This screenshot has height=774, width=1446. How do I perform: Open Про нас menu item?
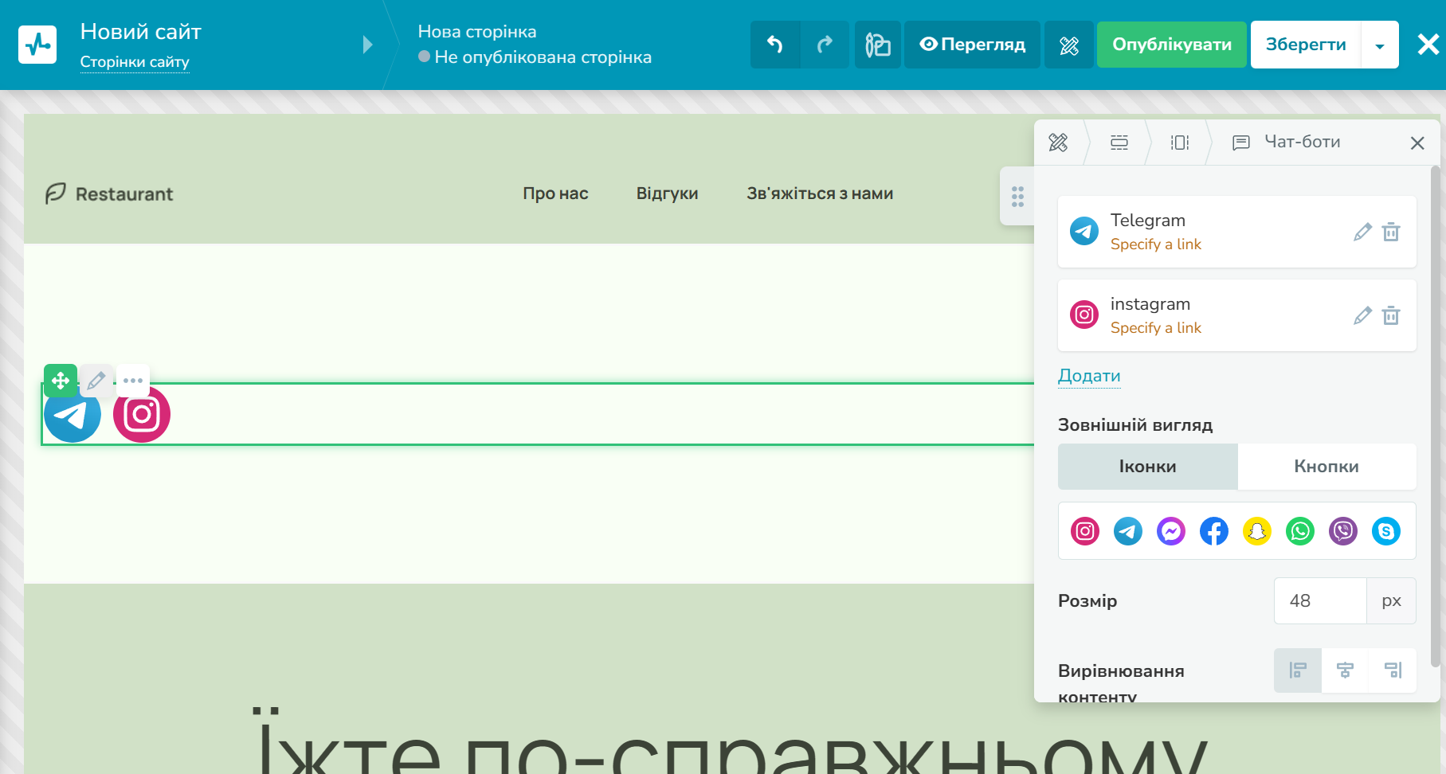555,193
